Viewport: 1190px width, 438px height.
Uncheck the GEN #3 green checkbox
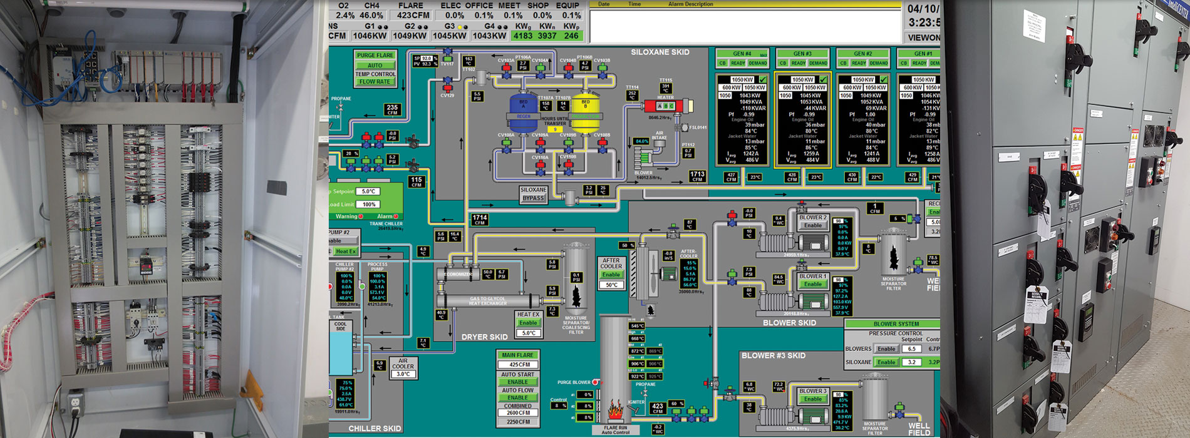(x=823, y=79)
